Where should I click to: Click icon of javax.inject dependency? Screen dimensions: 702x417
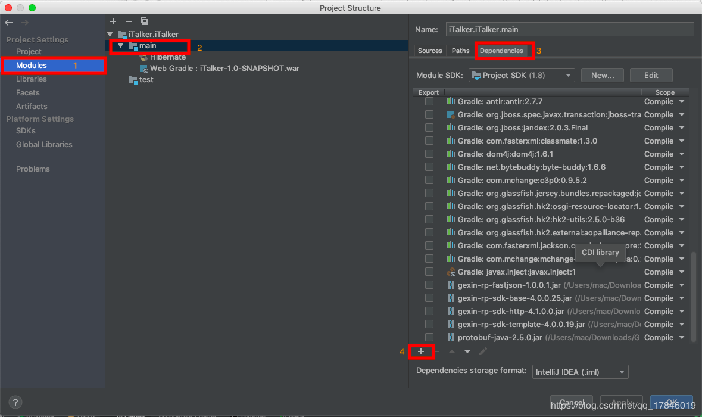pyautogui.click(x=450, y=272)
